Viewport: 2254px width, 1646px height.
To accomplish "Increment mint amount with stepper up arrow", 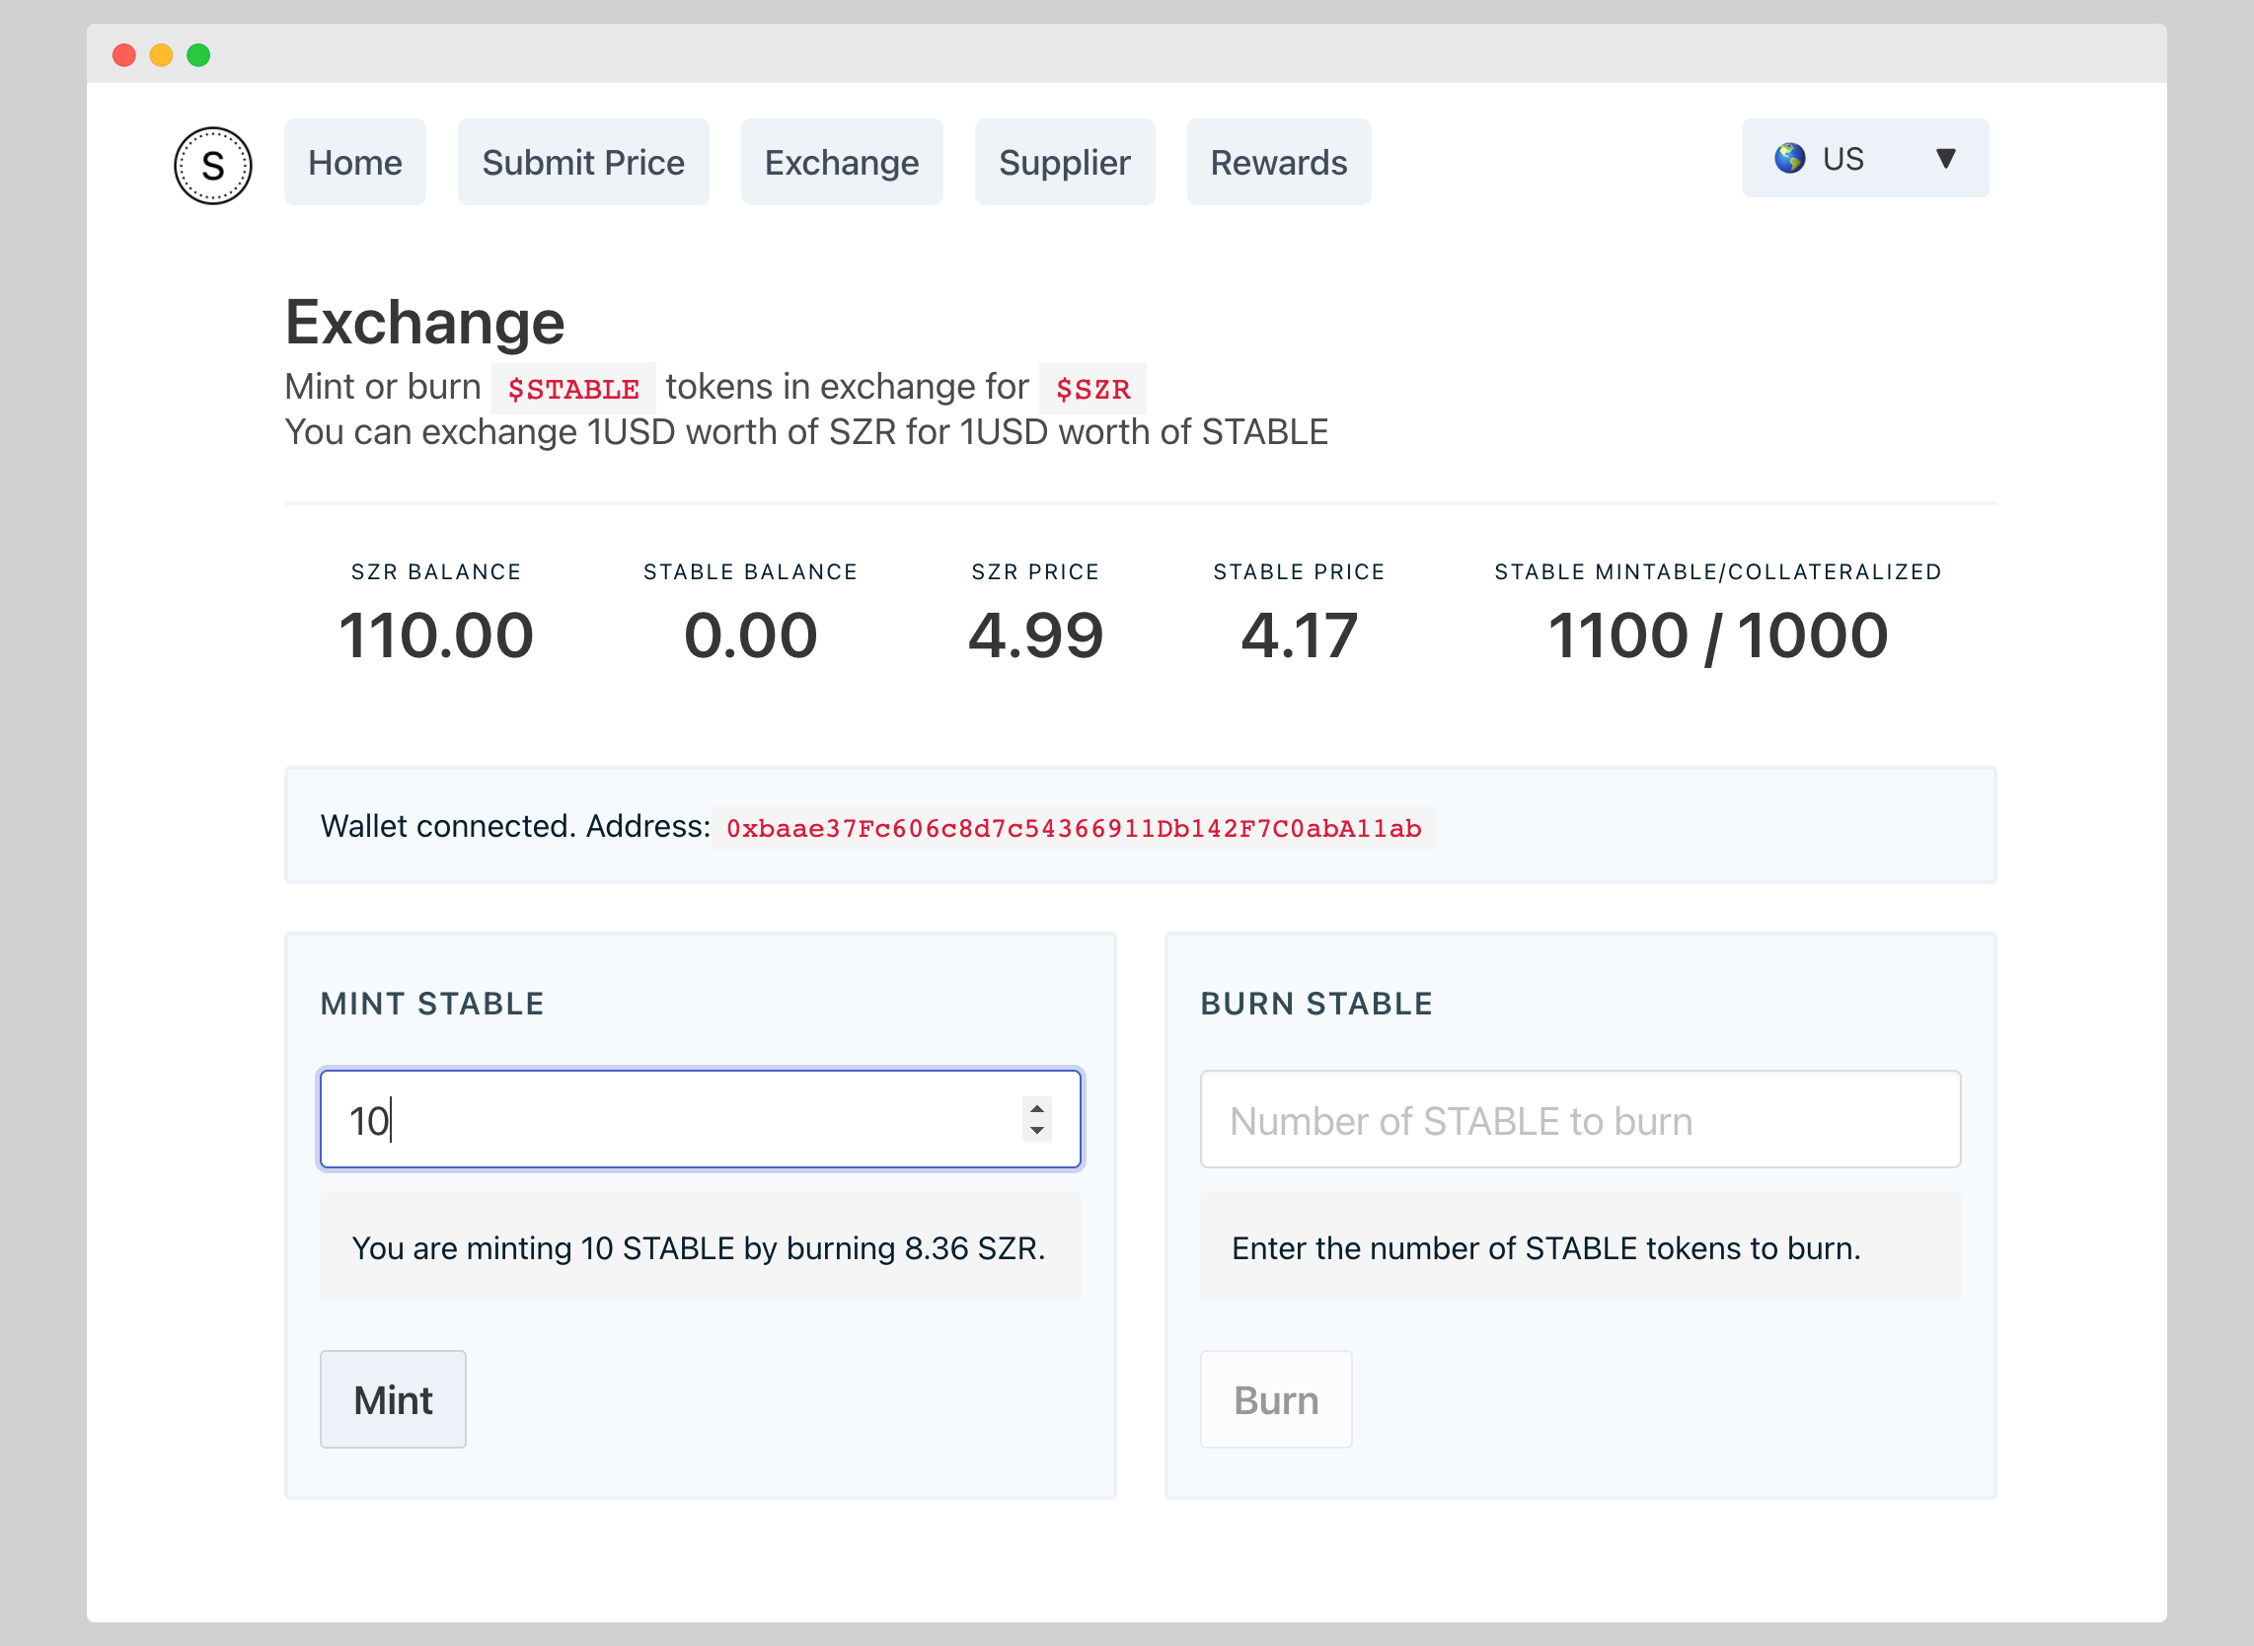I will click(1036, 1108).
